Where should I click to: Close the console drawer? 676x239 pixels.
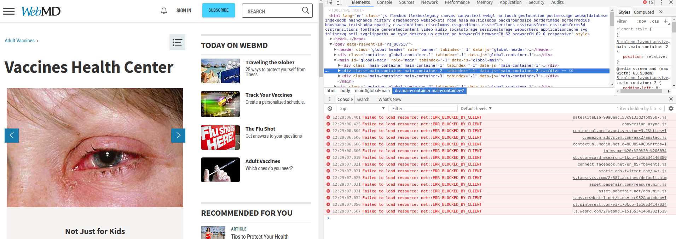point(671,99)
